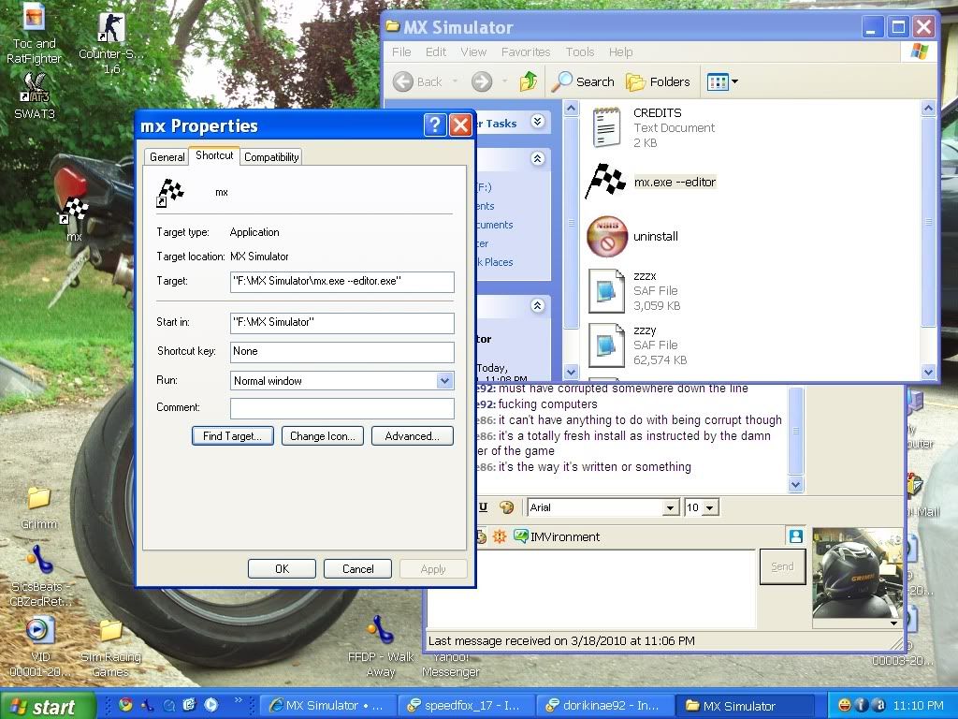Image resolution: width=958 pixels, height=719 pixels.
Task: Switch to the Compatibility tab
Action: point(271,157)
